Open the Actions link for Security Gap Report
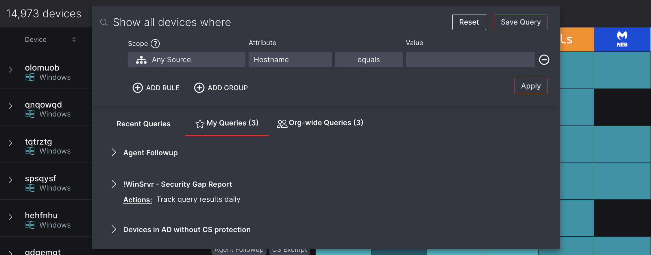Screen dimensions: 651x255 pos(138,199)
